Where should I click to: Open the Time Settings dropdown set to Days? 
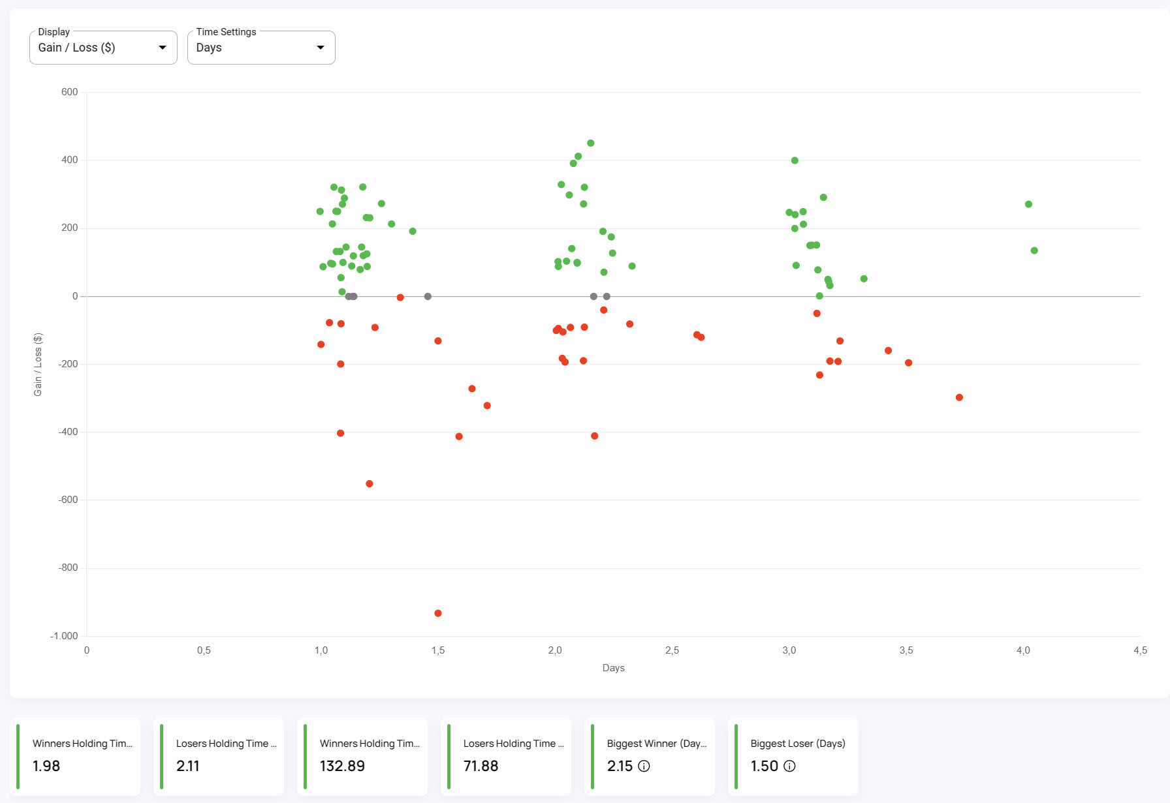tap(261, 48)
